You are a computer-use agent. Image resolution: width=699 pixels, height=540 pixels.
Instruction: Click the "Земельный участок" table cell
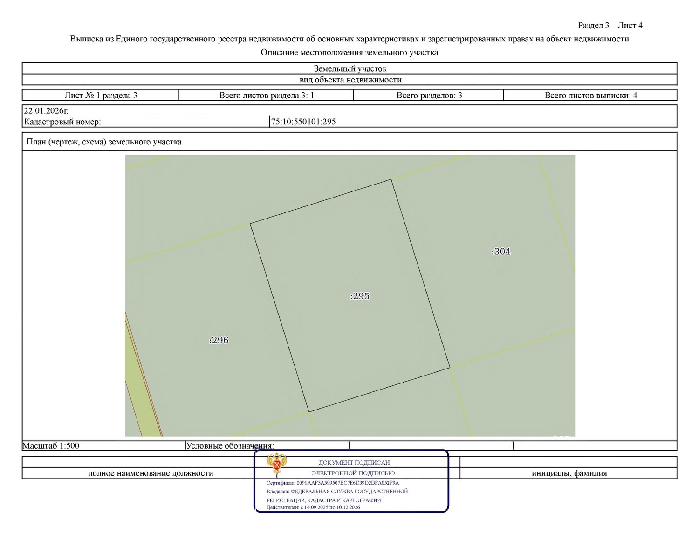(350, 69)
